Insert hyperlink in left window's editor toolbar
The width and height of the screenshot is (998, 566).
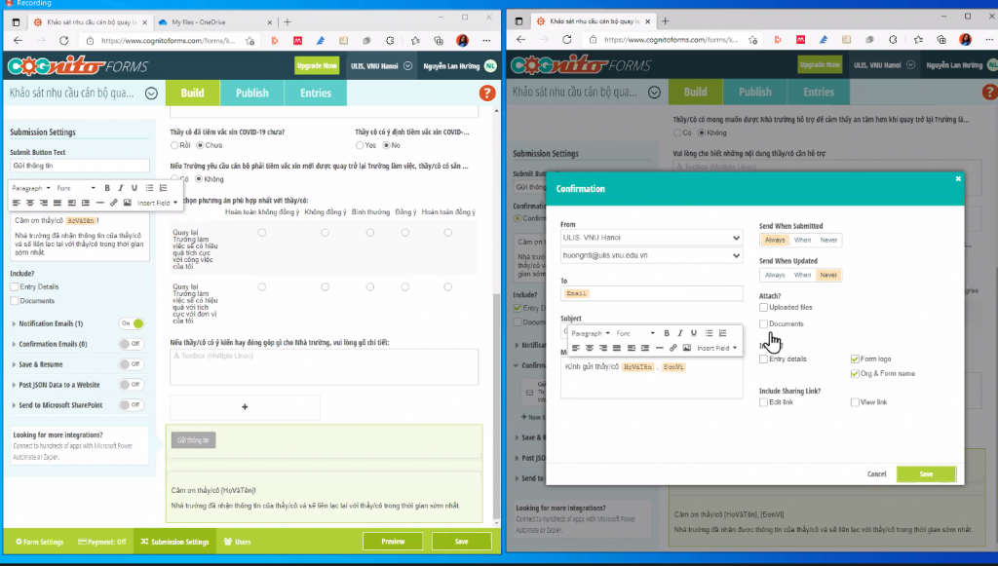coord(113,203)
